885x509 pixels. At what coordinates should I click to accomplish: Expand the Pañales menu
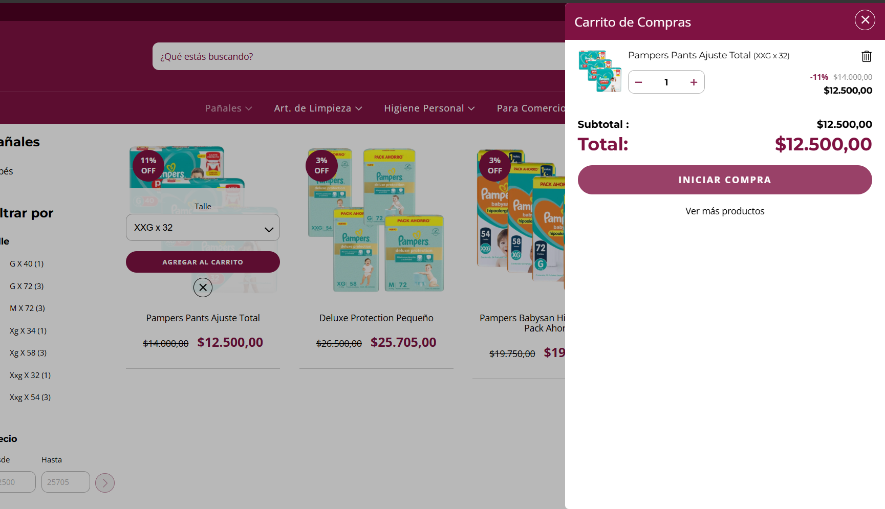[228, 108]
